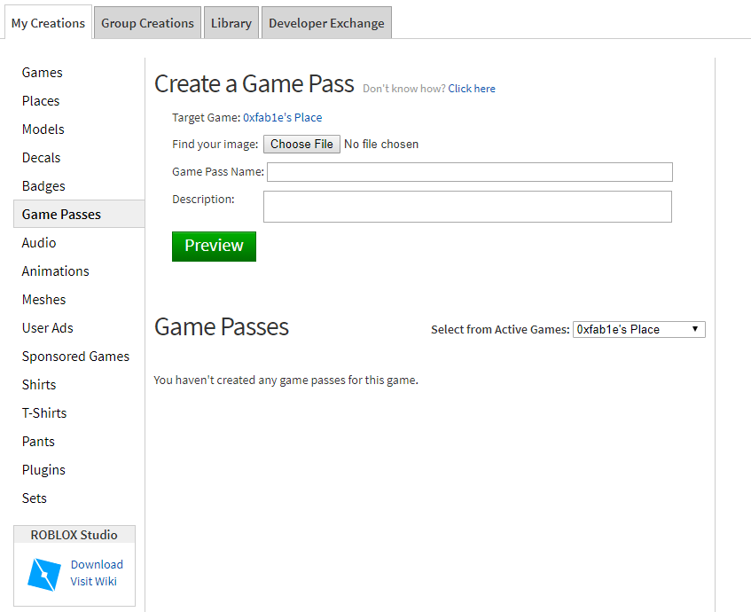Select Pants in the sidebar
This screenshot has height=612, width=751.
pyautogui.click(x=38, y=442)
